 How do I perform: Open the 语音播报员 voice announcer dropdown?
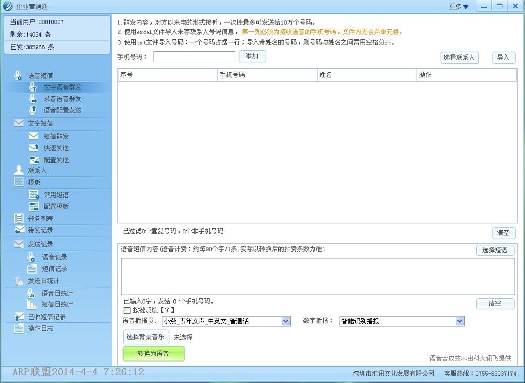285,321
